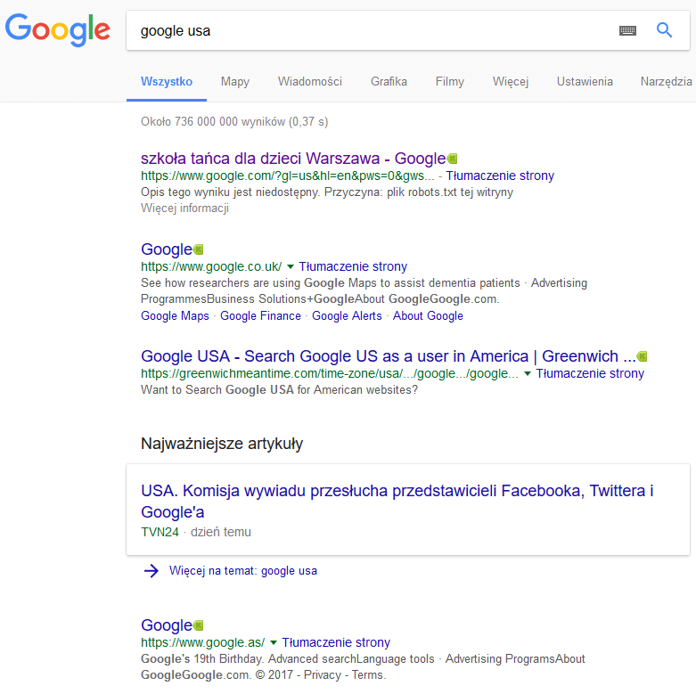
Task: Open the Narzędzia options
Action: point(666,82)
